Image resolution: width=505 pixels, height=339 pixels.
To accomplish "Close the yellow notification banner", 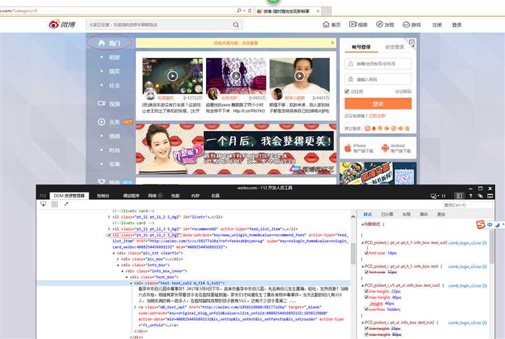I will pos(332,43).
